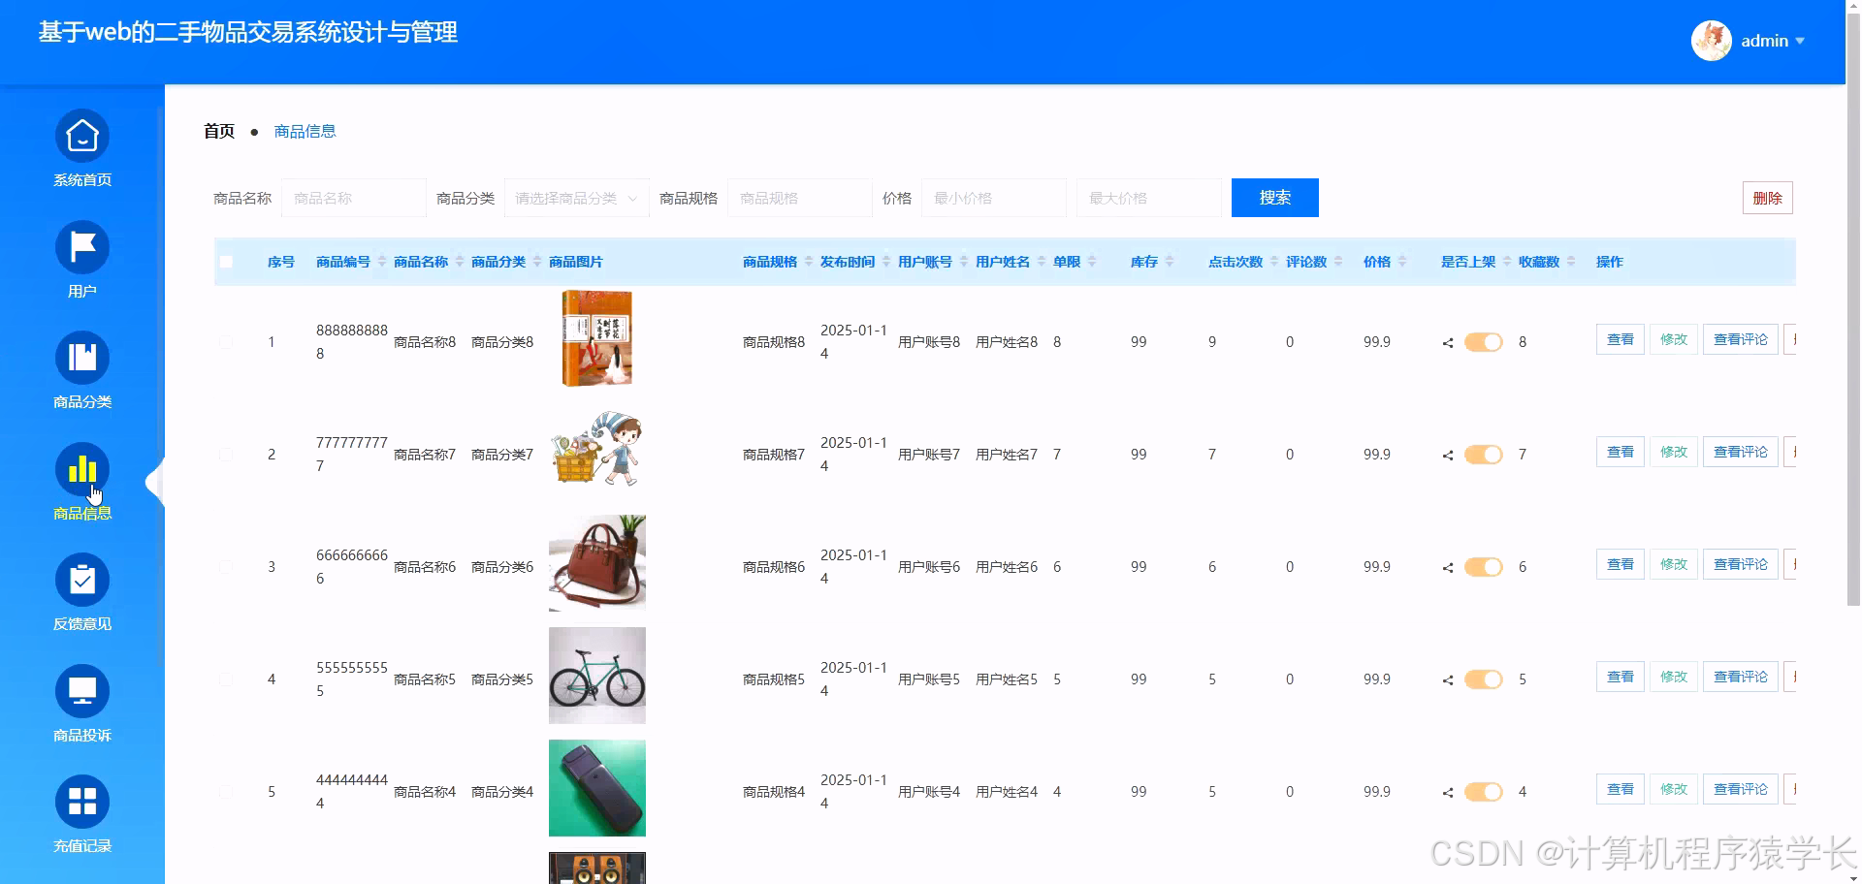Check the row checkbox for 商品名称8
The image size is (1862, 884).
tap(226, 342)
